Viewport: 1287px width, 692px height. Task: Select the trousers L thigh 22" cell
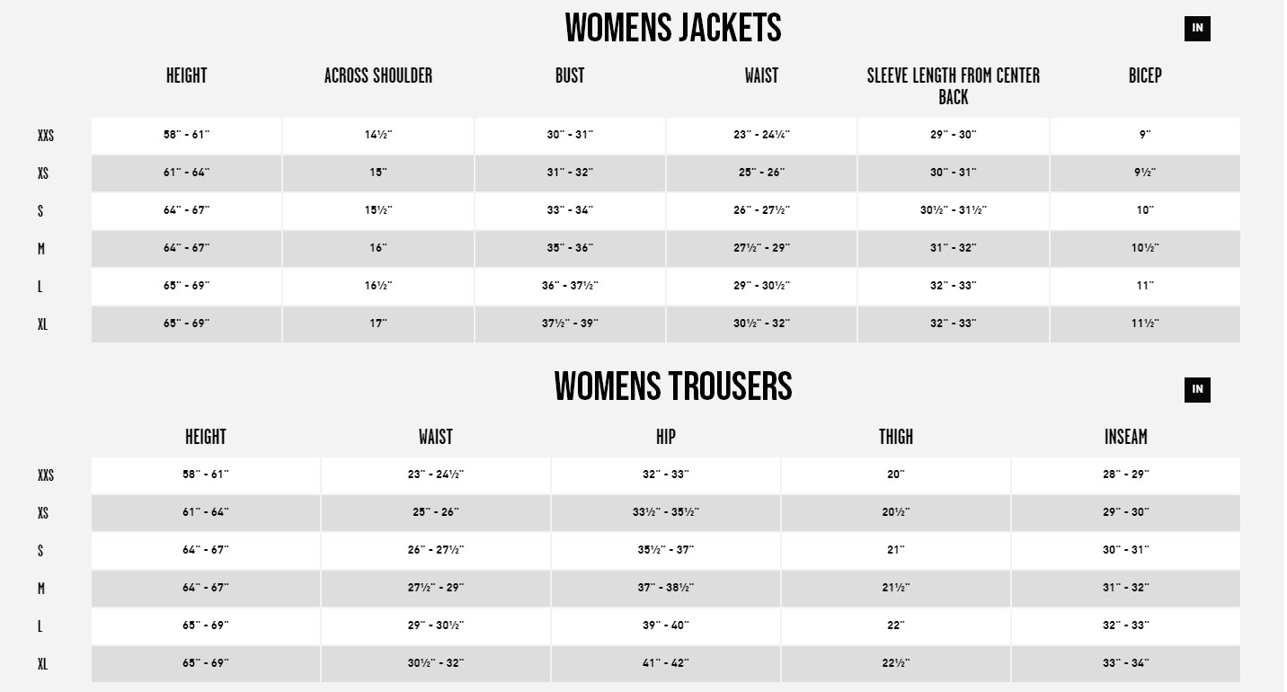896,626
